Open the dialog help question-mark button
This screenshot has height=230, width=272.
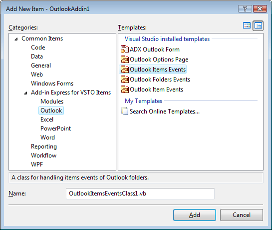pyautogui.click(x=245, y=8)
